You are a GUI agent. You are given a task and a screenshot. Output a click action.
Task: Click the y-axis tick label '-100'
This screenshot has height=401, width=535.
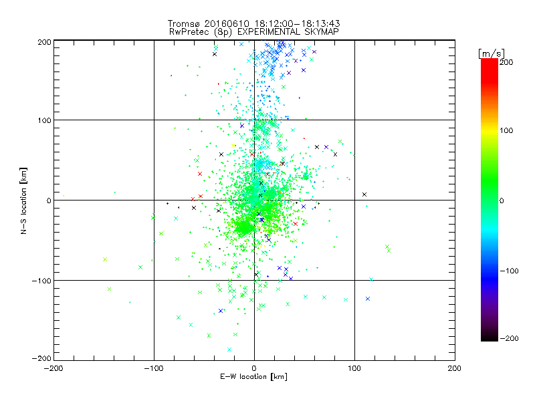point(41,281)
